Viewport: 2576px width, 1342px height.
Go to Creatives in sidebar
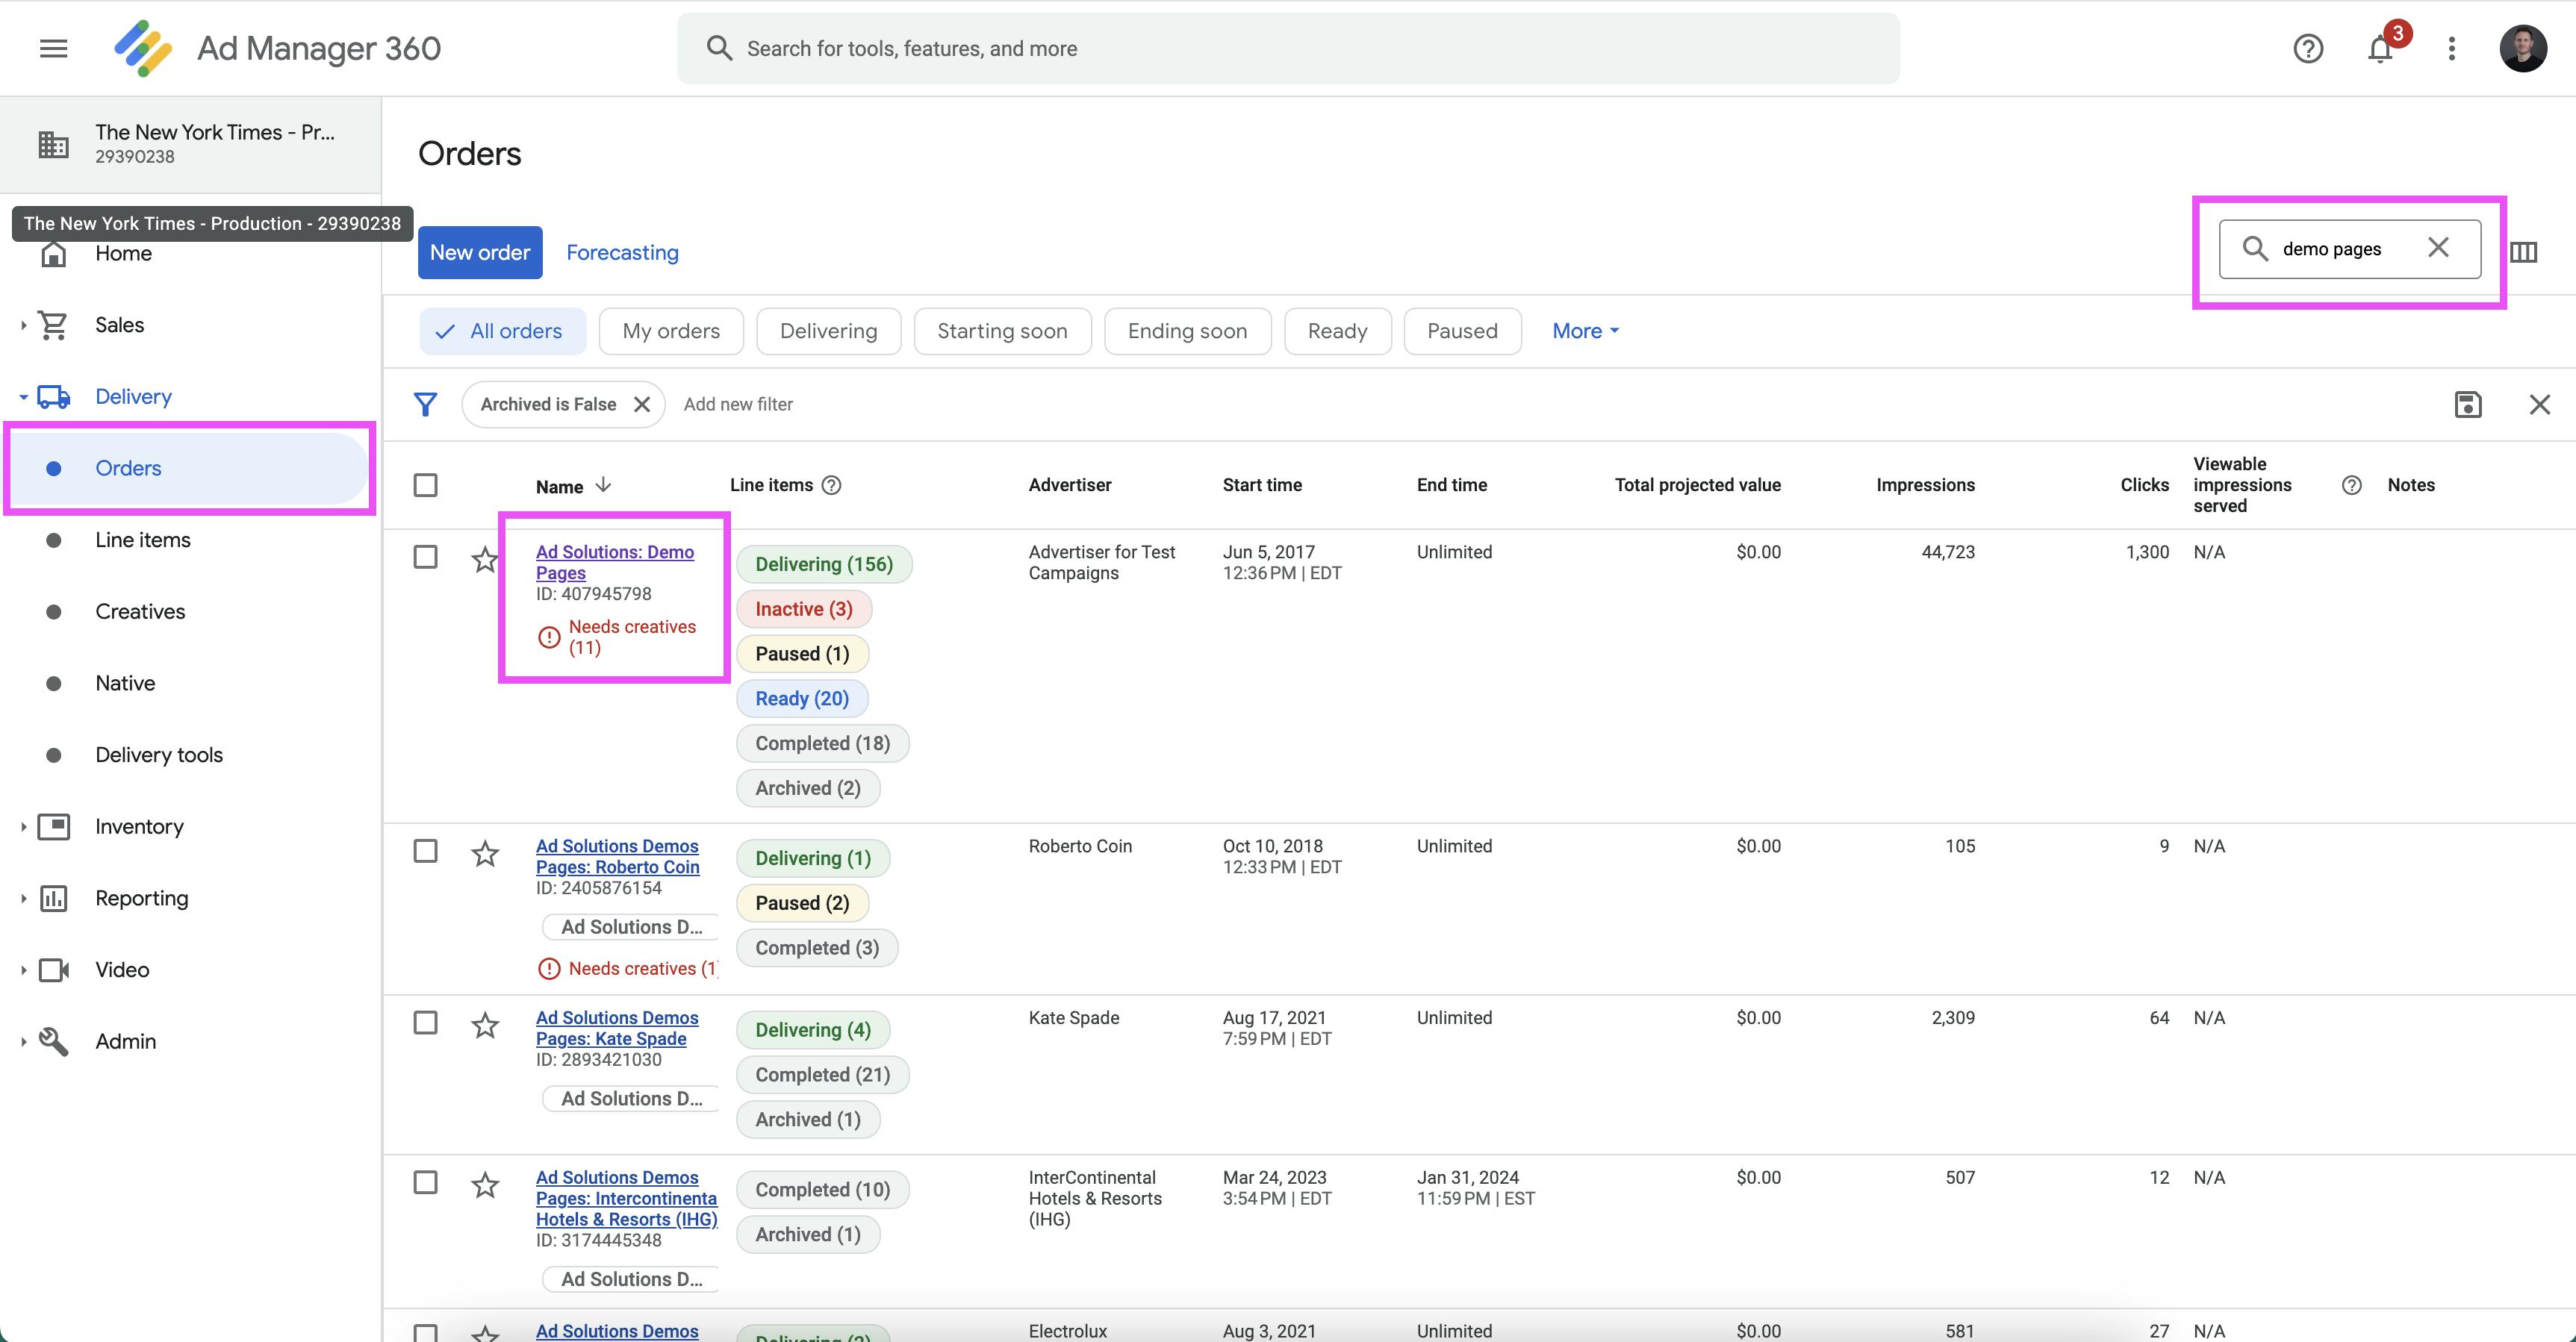pos(140,611)
